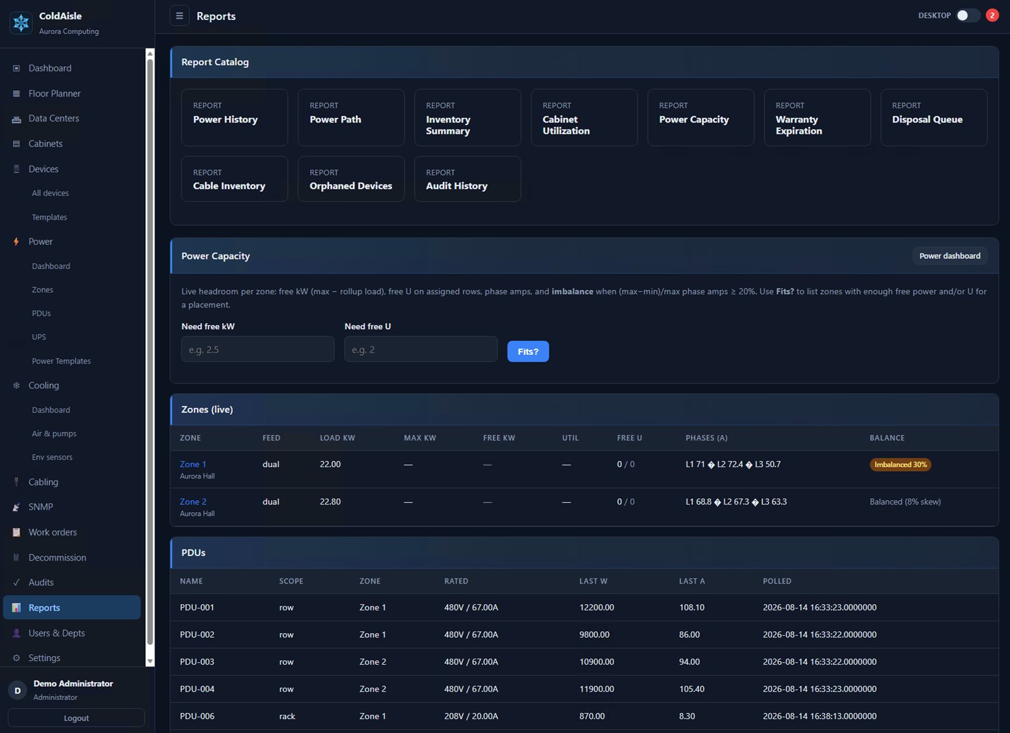The image size is (1010, 733).
Task: Focus the Need free U field
Action: click(x=421, y=349)
